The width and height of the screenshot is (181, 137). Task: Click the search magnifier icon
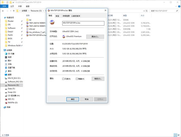point(177,11)
